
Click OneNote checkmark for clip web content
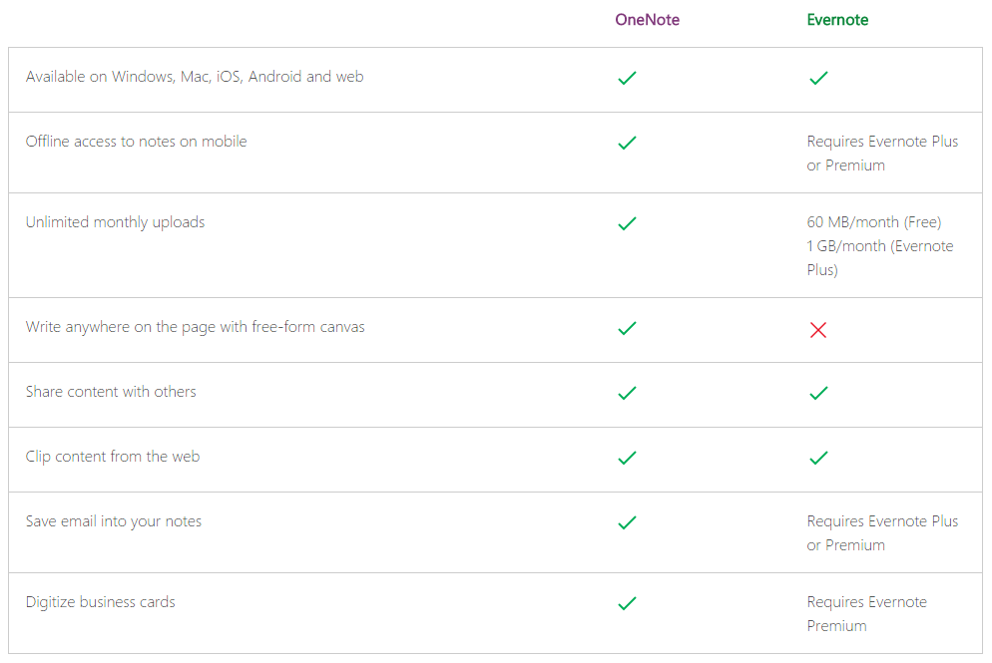point(627,458)
